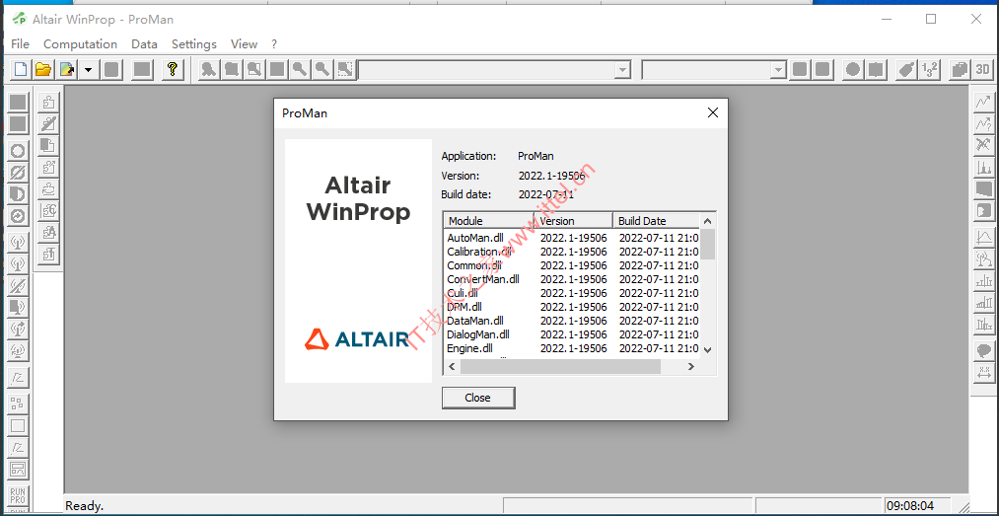Select the Engine.dll row
This screenshot has height=516, width=999.
572,348
